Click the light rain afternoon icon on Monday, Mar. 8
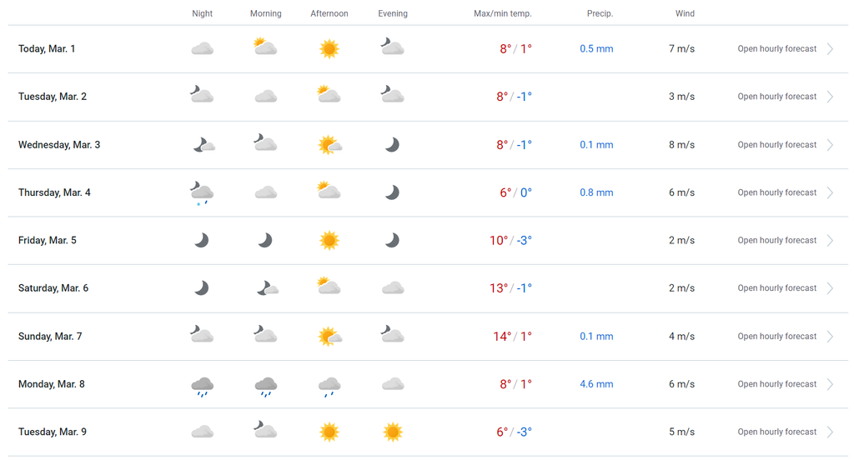The width and height of the screenshot is (854, 460). (329, 387)
